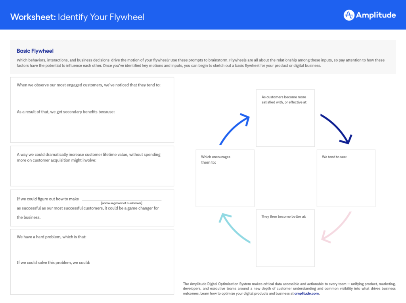
Task: Click the customer lifetime value prompt box
Action: [x=92, y=166]
